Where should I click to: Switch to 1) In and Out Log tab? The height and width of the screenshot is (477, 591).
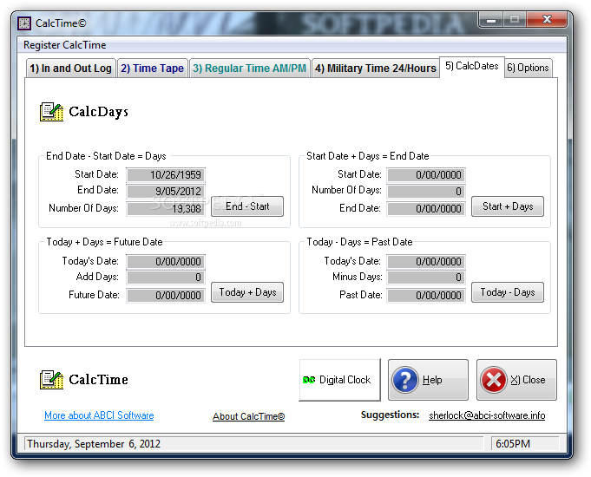pos(70,69)
